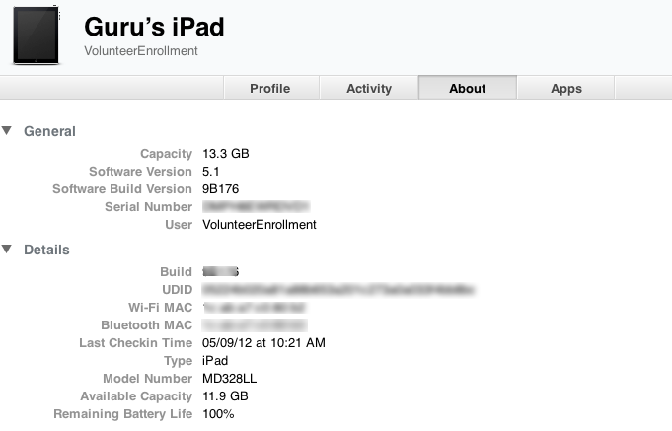Image resolution: width=672 pixels, height=431 pixels.
Task: Click the Capacity label
Action: point(167,154)
